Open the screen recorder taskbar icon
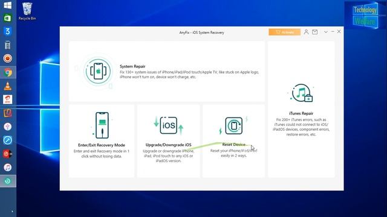This screenshot has width=387, height=217. (8, 58)
